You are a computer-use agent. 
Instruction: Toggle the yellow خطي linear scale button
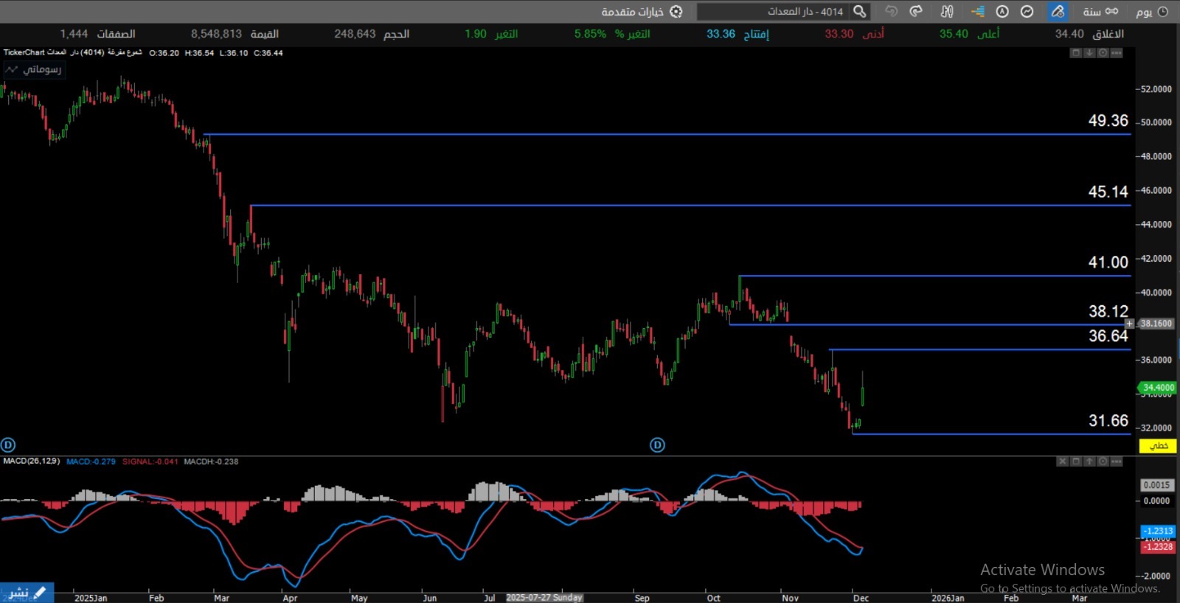click(1157, 446)
